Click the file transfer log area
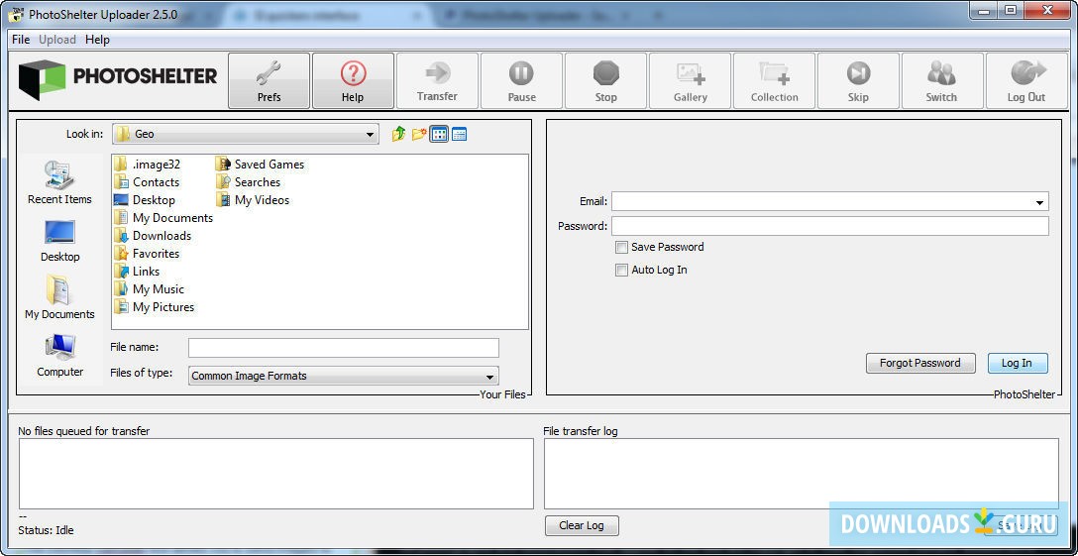Screen dimensions: 1078x556 click(801, 474)
